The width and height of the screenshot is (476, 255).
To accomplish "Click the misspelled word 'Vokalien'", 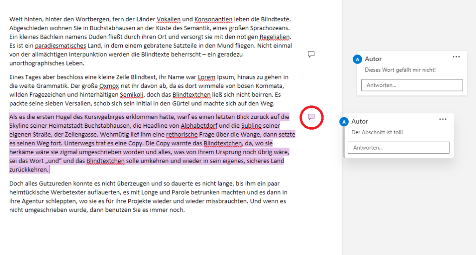I will [x=169, y=19].
